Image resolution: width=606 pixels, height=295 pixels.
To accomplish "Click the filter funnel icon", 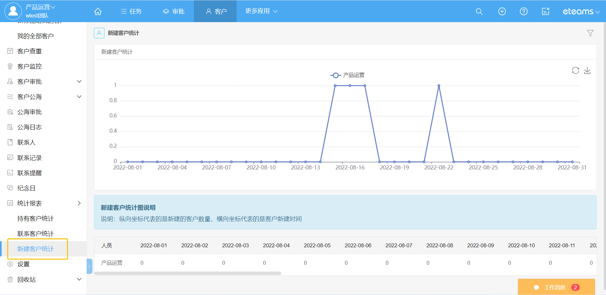I will coord(590,33).
